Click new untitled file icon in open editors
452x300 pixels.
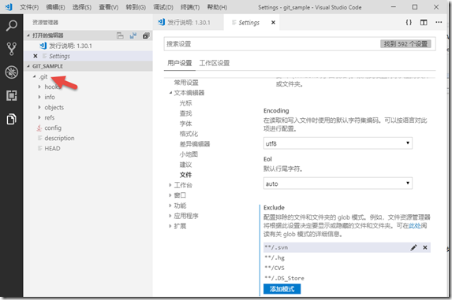point(120,35)
